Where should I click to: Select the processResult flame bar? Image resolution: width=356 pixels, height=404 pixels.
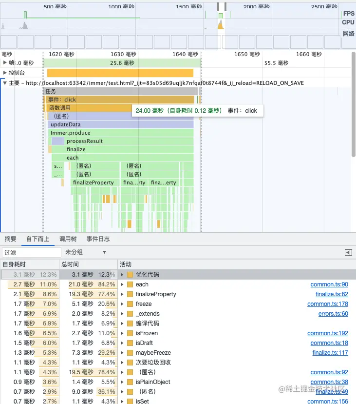(x=129, y=141)
